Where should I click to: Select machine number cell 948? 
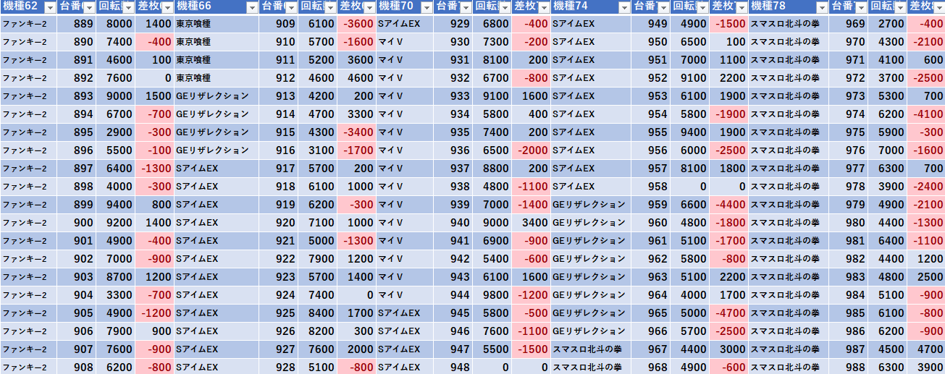point(453,367)
